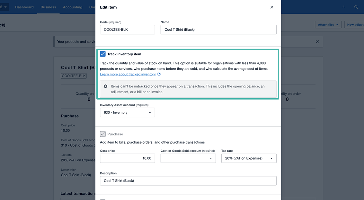This screenshot has height=200, width=364.
Task: Click the plus icon in top navigation
Action: (344, 7)
